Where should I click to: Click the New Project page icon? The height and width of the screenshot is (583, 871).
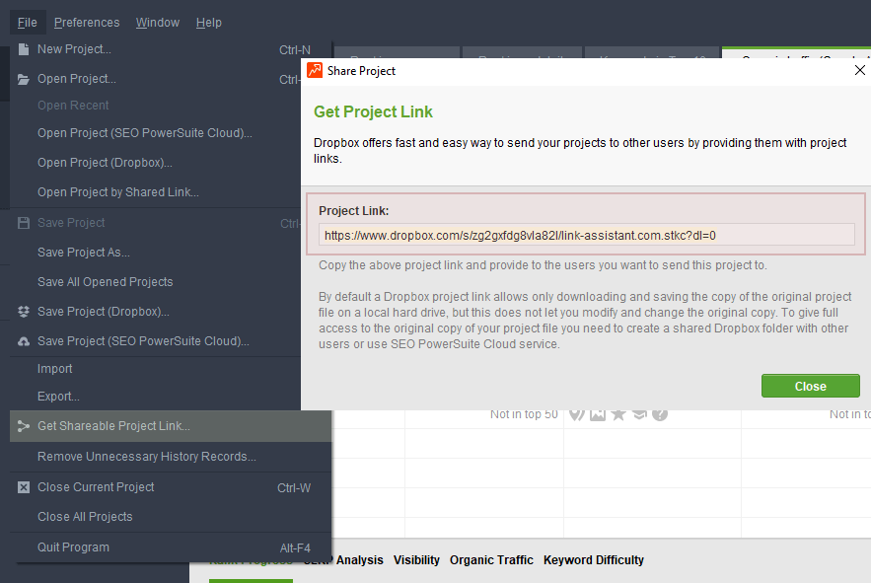click(24, 49)
